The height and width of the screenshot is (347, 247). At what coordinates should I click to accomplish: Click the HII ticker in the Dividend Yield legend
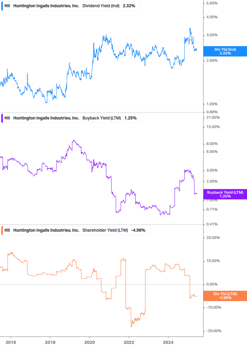7,6
